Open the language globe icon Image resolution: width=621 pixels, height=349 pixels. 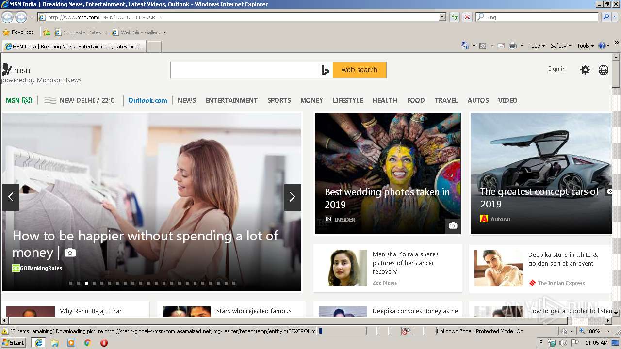(604, 70)
